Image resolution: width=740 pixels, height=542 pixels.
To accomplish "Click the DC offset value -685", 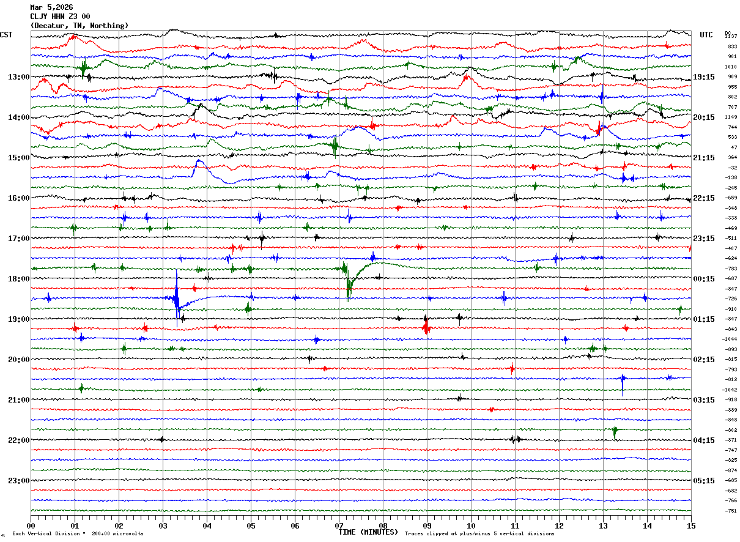I will coord(731,480).
